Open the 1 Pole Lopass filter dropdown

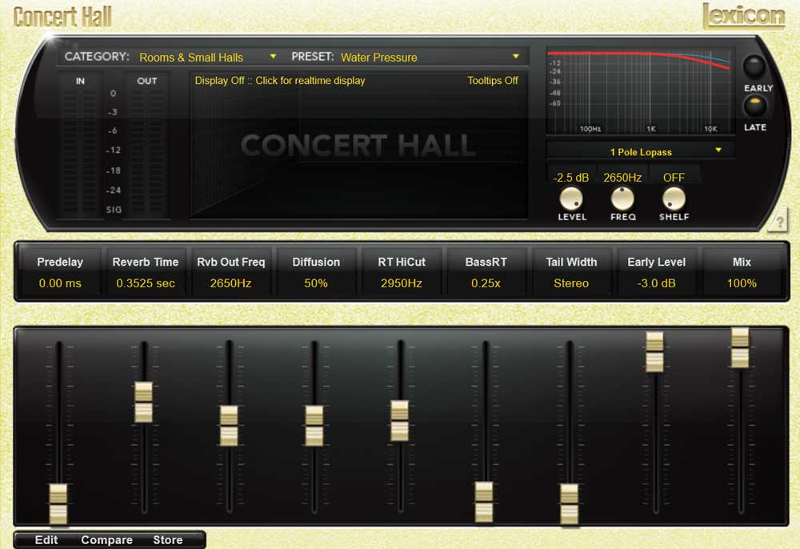640,151
